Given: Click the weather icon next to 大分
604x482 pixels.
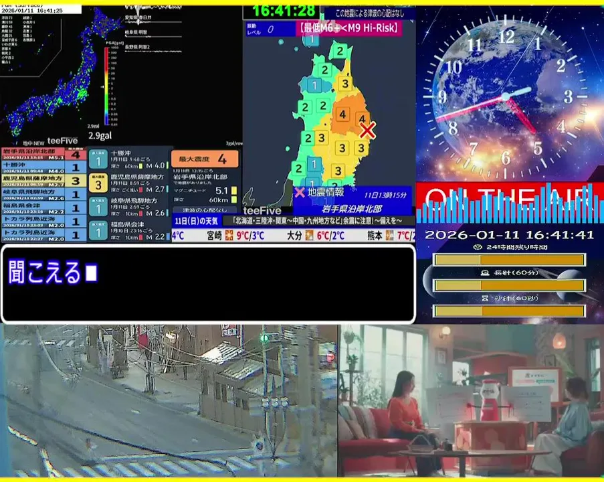Looking at the screenshot, I should [x=309, y=235].
